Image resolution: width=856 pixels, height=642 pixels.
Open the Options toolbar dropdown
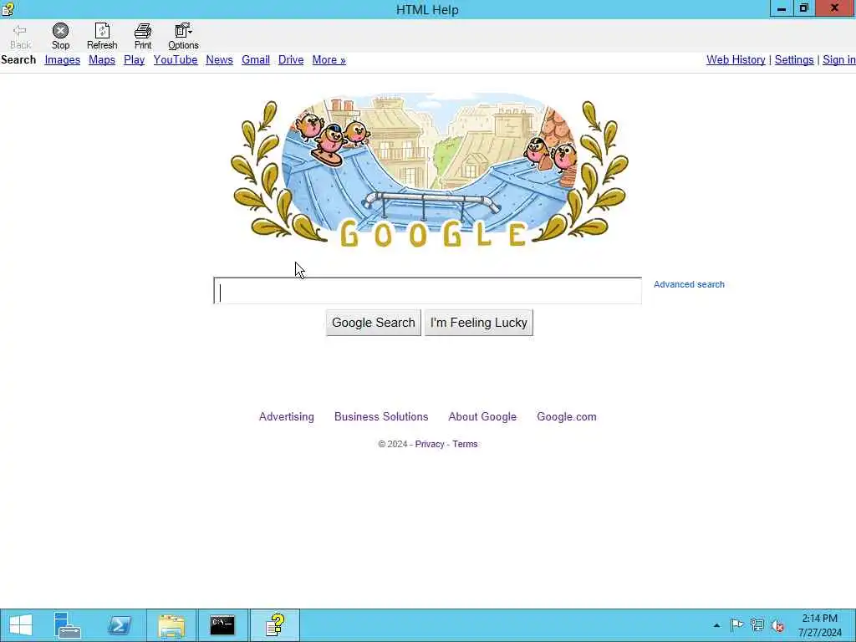pos(183,37)
